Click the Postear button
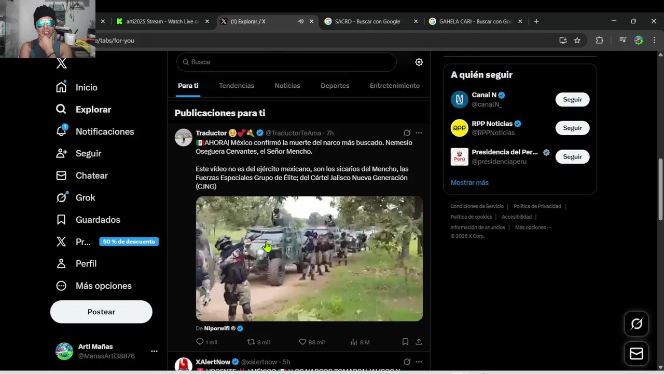 click(x=101, y=312)
